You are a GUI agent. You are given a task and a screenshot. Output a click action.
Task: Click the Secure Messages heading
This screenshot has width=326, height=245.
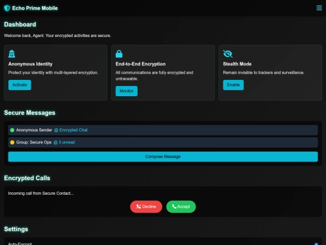click(x=30, y=113)
